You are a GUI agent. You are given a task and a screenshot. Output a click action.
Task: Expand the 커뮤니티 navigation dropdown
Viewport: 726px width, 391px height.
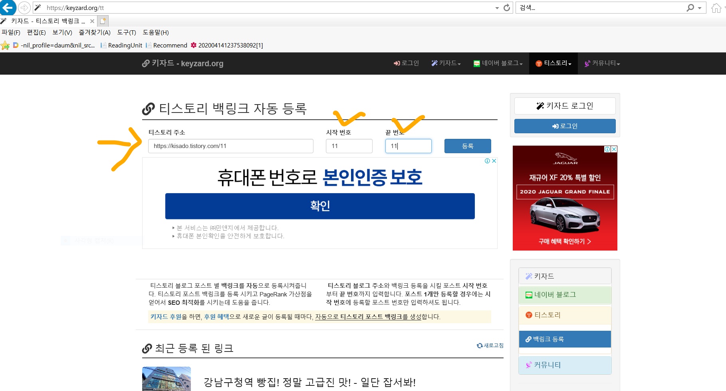[602, 63]
